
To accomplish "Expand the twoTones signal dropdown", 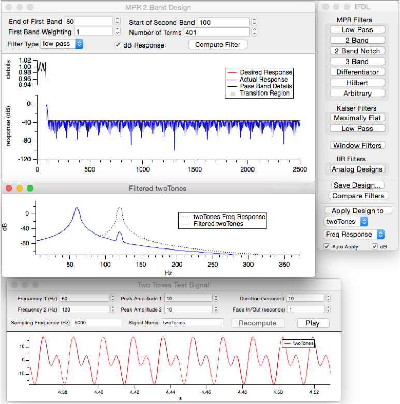I will coord(346,221).
